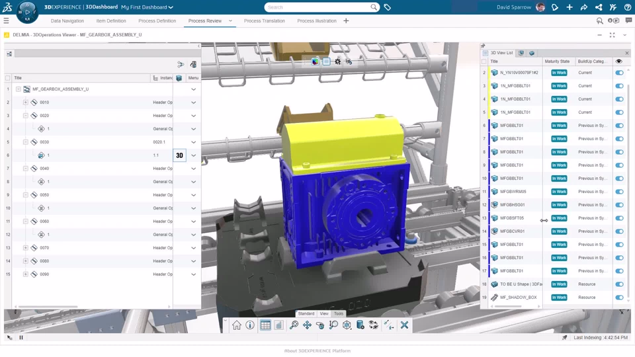Viewport: 635px width, 357px height.
Task: Switch to the Process Translation tab
Action: (265, 20)
